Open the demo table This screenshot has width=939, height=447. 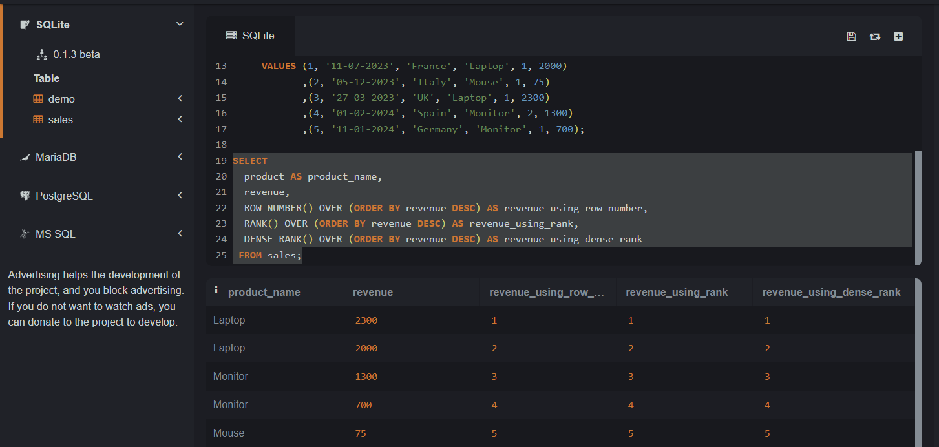61,99
